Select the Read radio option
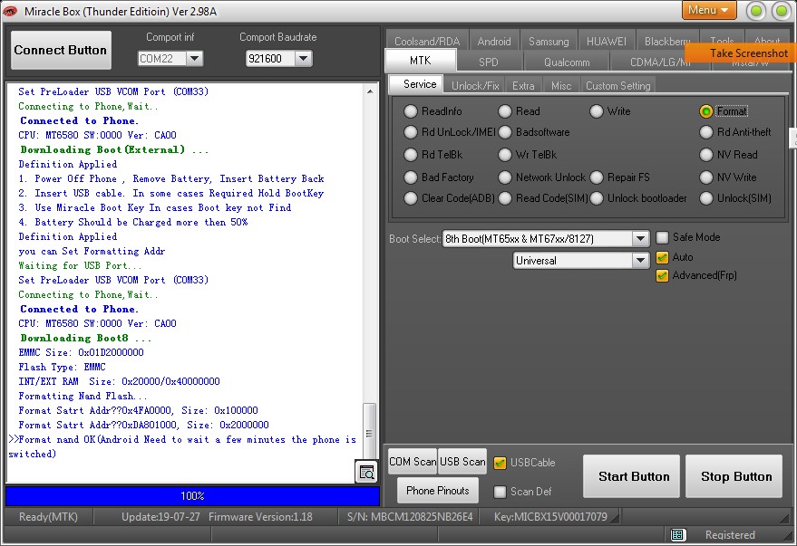The width and height of the screenshot is (797, 546). 505,111
